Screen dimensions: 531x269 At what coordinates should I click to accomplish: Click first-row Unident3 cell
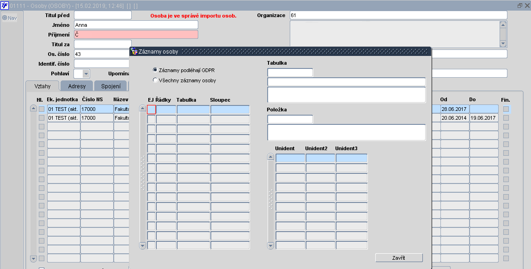point(352,158)
